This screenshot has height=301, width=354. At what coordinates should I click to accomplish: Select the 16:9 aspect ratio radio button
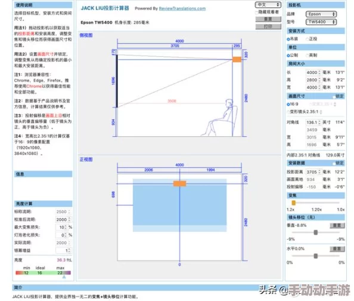[288, 105]
